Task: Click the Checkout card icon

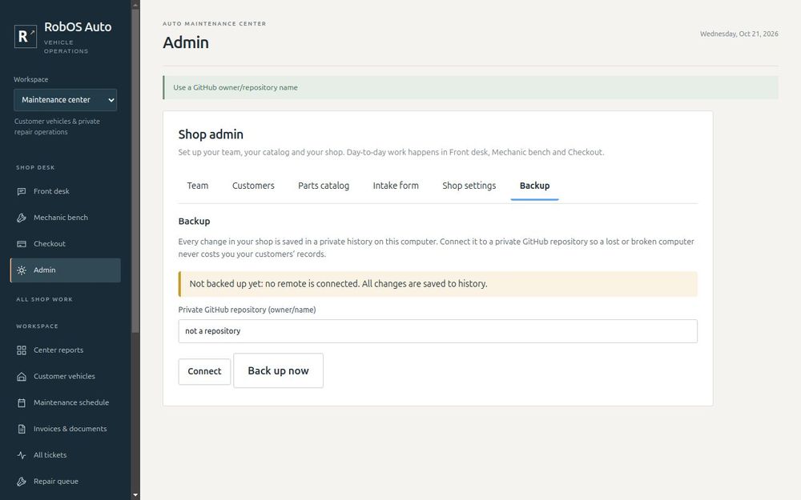Action: [x=22, y=244]
